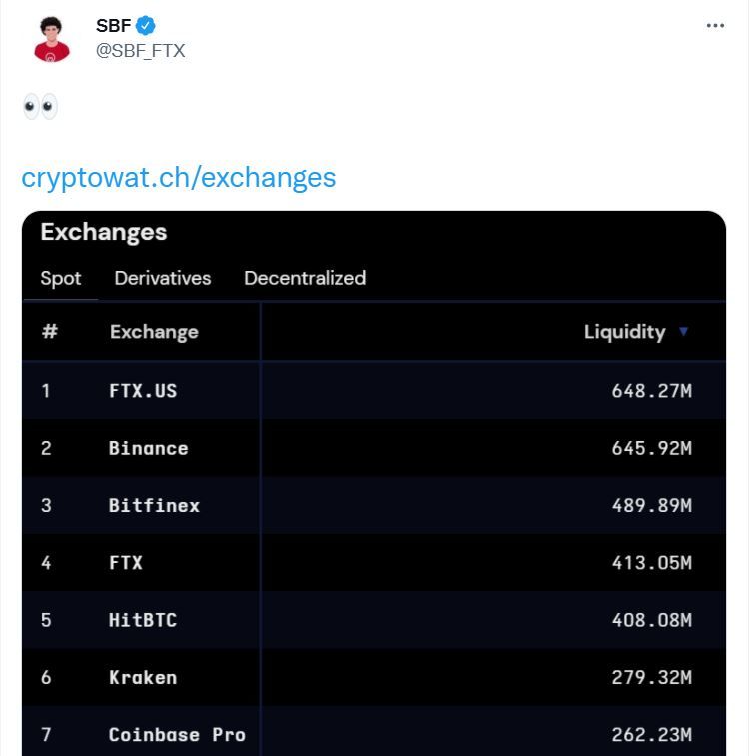Click the SBF profile avatar
This screenshot has height=756, width=754.
52,38
